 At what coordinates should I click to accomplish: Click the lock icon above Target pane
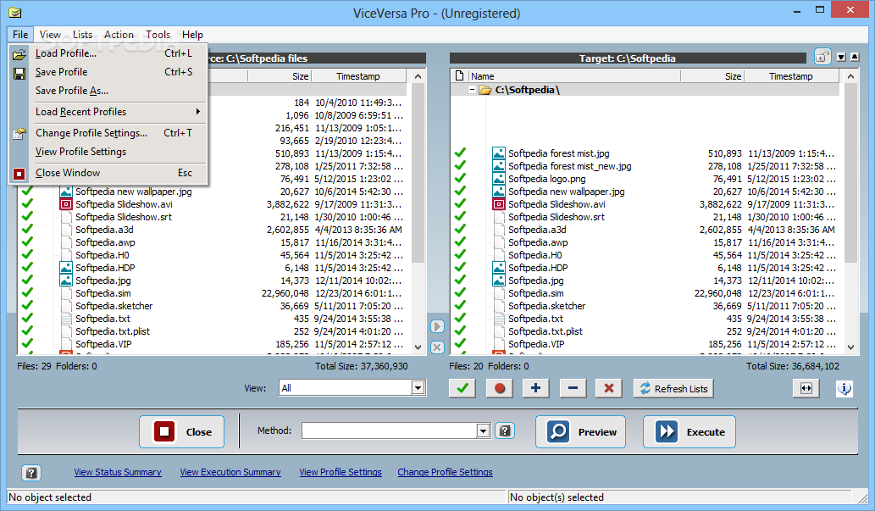(822, 57)
